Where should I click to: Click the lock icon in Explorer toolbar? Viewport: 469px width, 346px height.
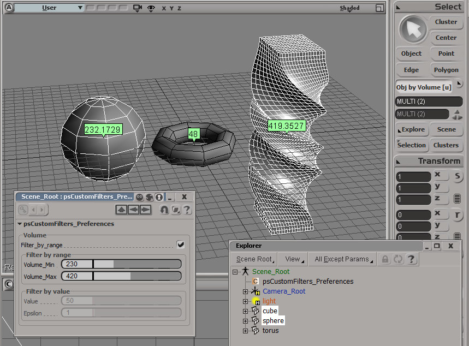385,259
